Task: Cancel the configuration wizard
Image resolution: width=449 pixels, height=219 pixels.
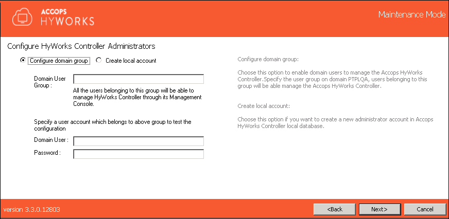Action: 424,209
